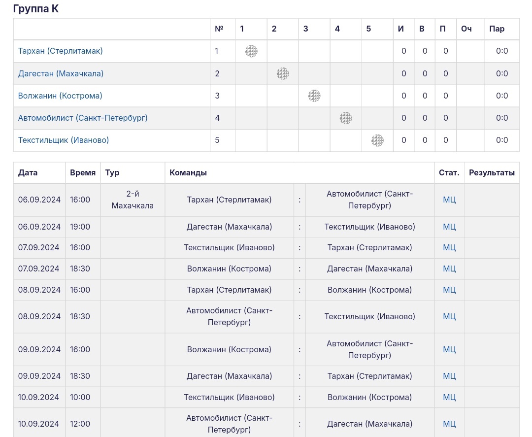
Task: Click the 2-й Махачкала tour cell
Action: click(133, 200)
